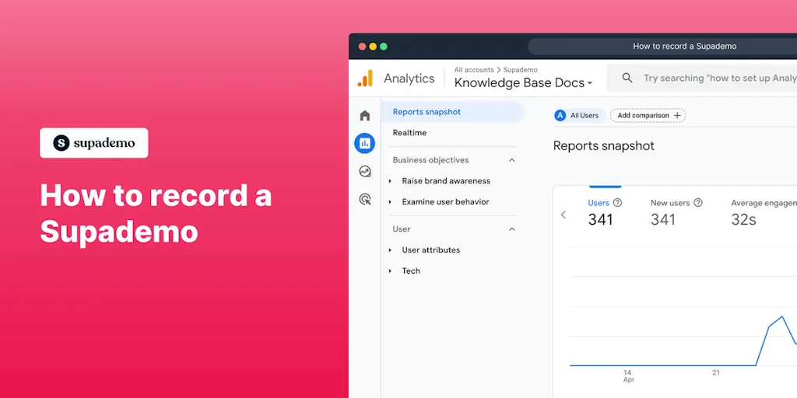Collapse the User section
This screenshot has height=398, width=797.
tap(511, 229)
